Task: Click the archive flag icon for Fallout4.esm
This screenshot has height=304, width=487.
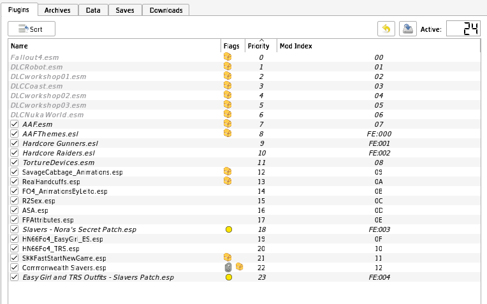Action: (228, 57)
